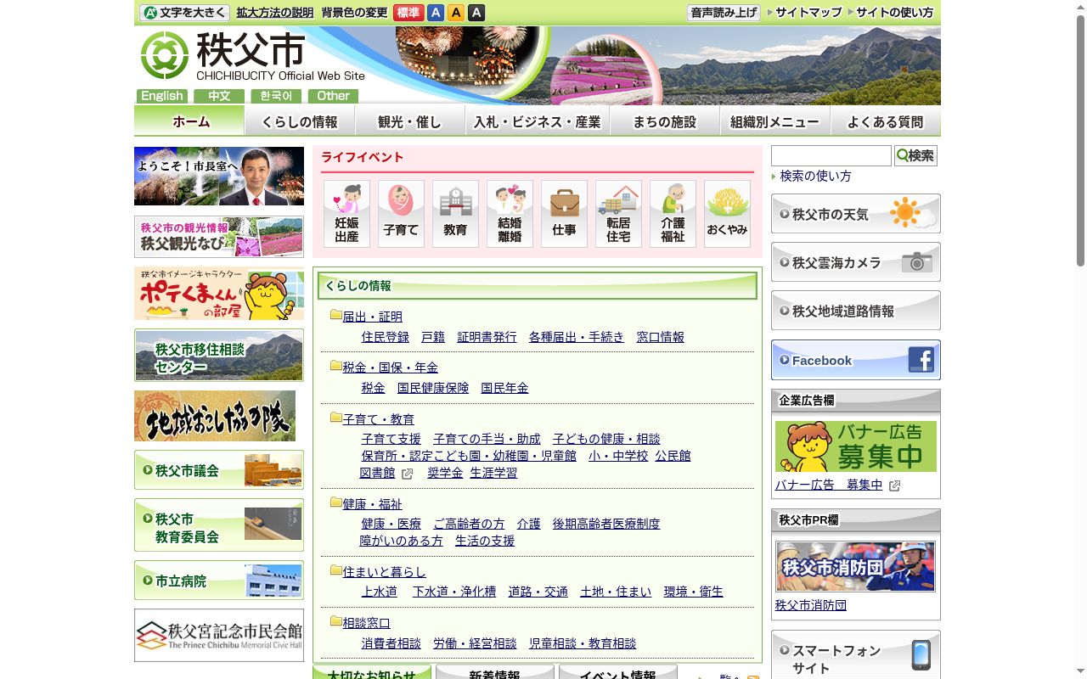Image resolution: width=1087 pixels, height=679 pixels.
Task: Click the 相談窓口 folder icon
Action: click(x=335, y=622)
